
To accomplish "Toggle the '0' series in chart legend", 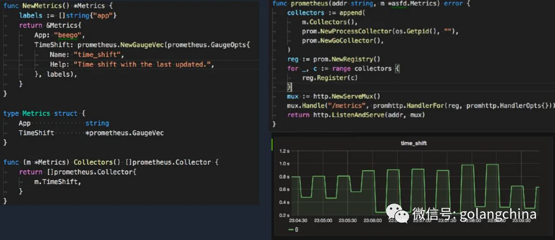I will pyautogui.click(x=293, y=229).
